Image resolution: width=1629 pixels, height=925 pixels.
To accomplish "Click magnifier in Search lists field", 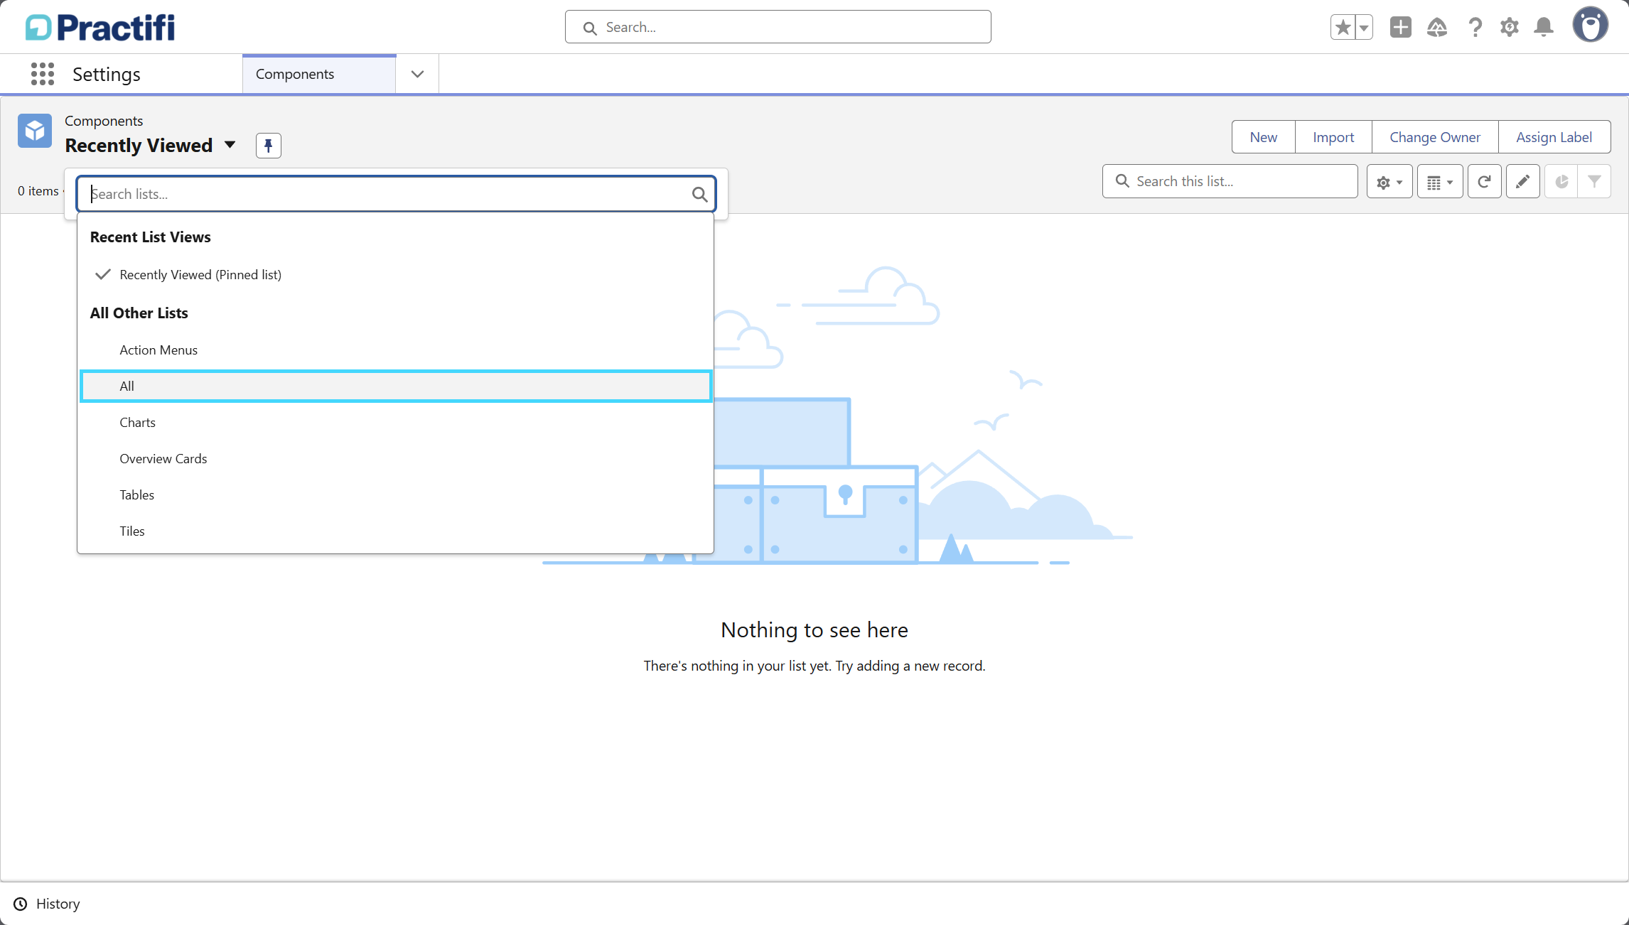I will coord(699,194).
